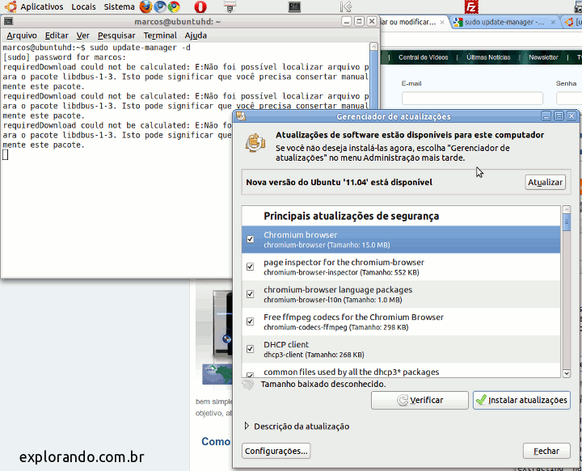Click the paint roller icon in top panel
Screen dimensions: 582x471
tap(230, 6)
